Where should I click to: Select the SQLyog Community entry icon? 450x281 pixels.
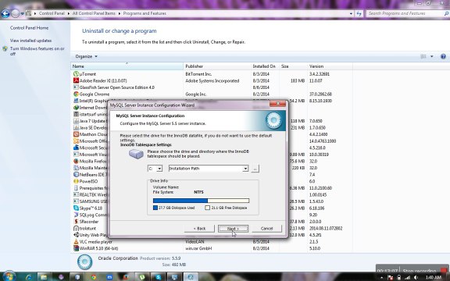pos(76,215)
